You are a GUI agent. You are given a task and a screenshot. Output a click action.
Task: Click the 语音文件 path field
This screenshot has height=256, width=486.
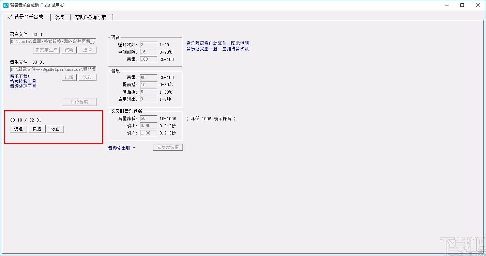click(x=53, y=41)
